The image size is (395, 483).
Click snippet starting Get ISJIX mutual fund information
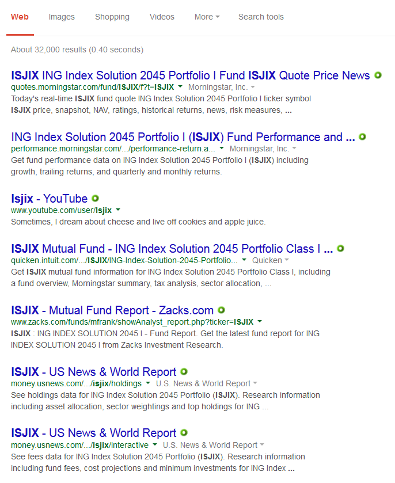[170, 277]
